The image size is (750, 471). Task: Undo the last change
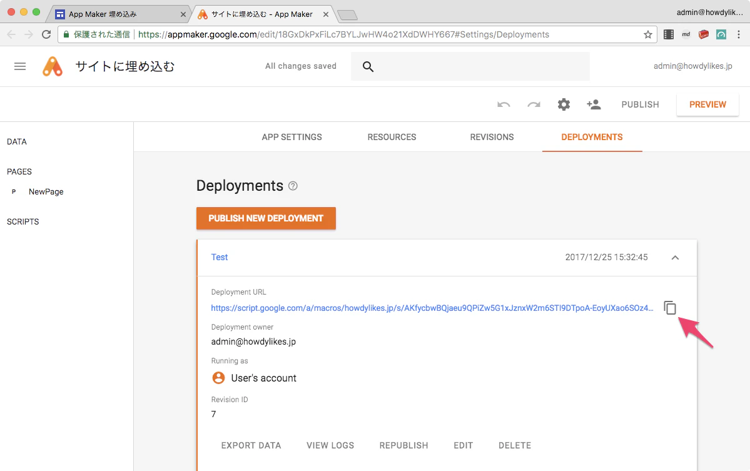504,104
